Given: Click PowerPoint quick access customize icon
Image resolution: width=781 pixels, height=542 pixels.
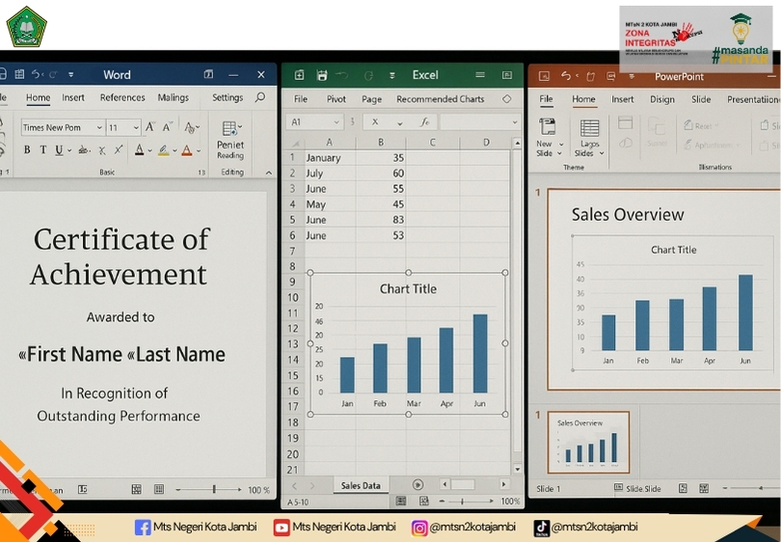Looking at the screenshot, I should click(x=632, y=76).
